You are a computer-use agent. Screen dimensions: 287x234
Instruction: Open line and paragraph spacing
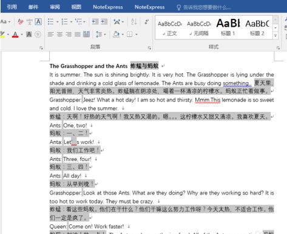coord(99,34)
